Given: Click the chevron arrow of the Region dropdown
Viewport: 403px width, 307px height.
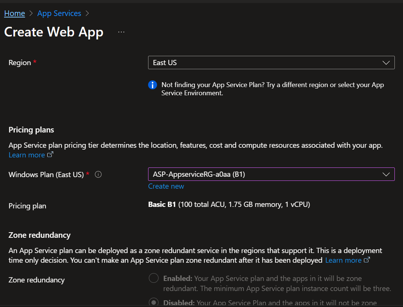Looking at the screenshot, I should 386,63.
